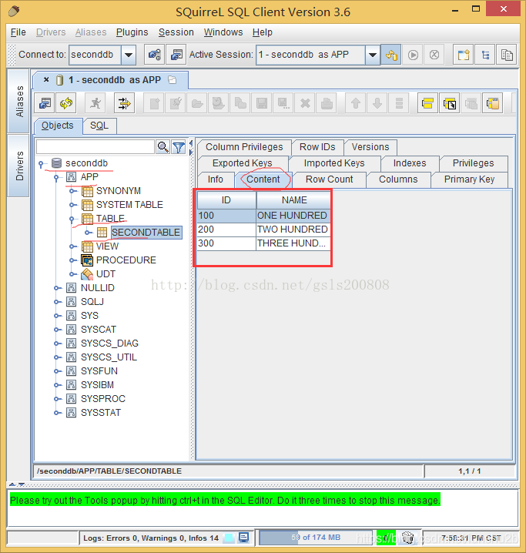The image size is (526, 553).
Task: Click the grayed-out up arrow icon
Action: [x=355, y=103]
